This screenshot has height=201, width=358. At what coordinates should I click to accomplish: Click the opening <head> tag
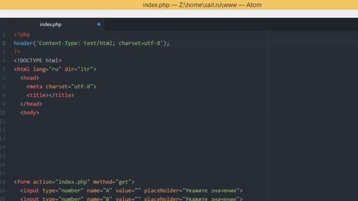tap(30, 78)
